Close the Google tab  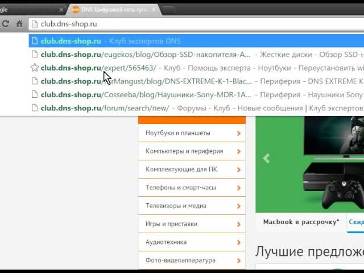tap(61, 10)
